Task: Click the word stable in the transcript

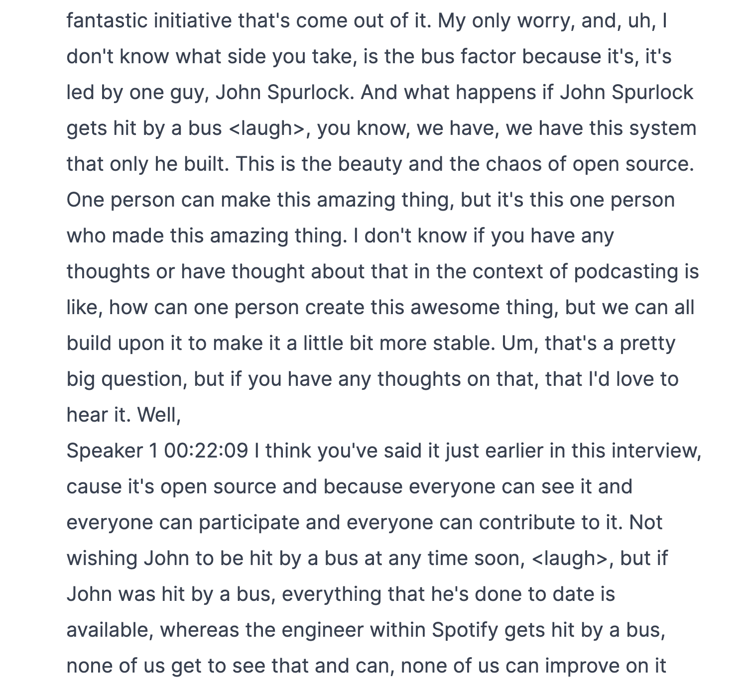Action: click(464, 343)
